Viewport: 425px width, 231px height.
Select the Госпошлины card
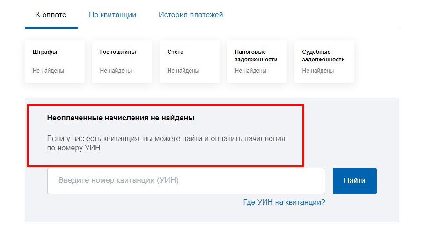coord(122,62)
